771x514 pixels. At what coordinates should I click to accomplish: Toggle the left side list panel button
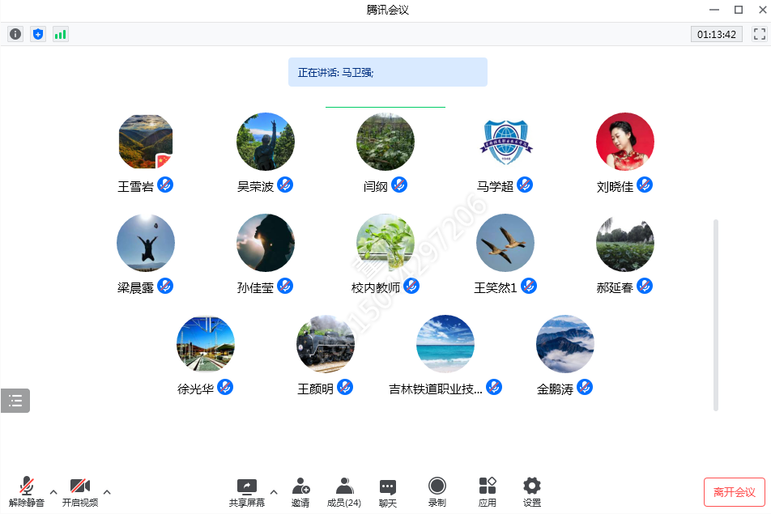[15, 401]
